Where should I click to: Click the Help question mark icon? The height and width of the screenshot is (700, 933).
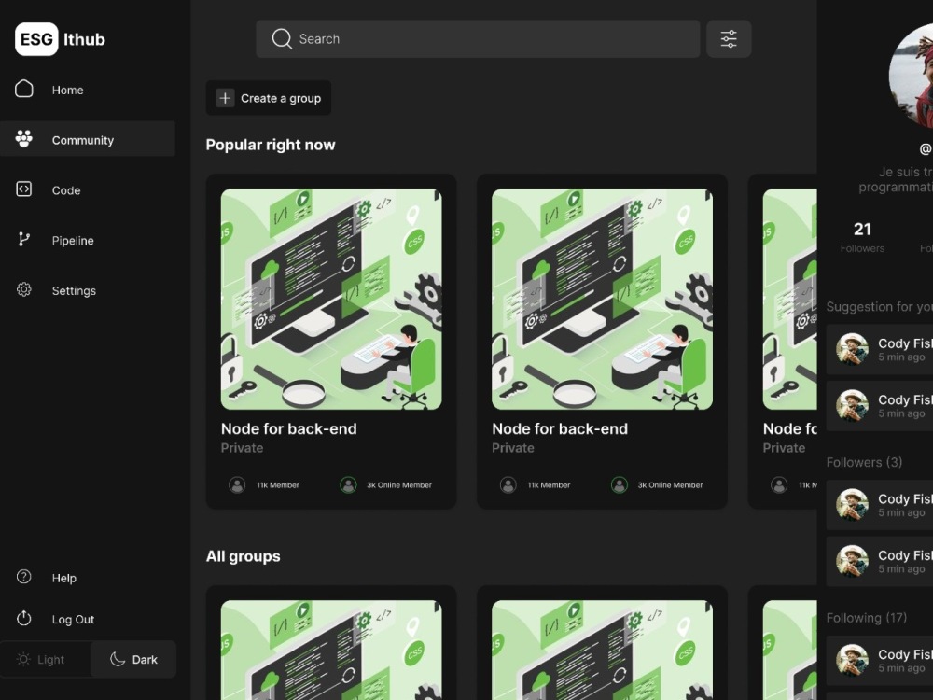[x=24, y=577]
